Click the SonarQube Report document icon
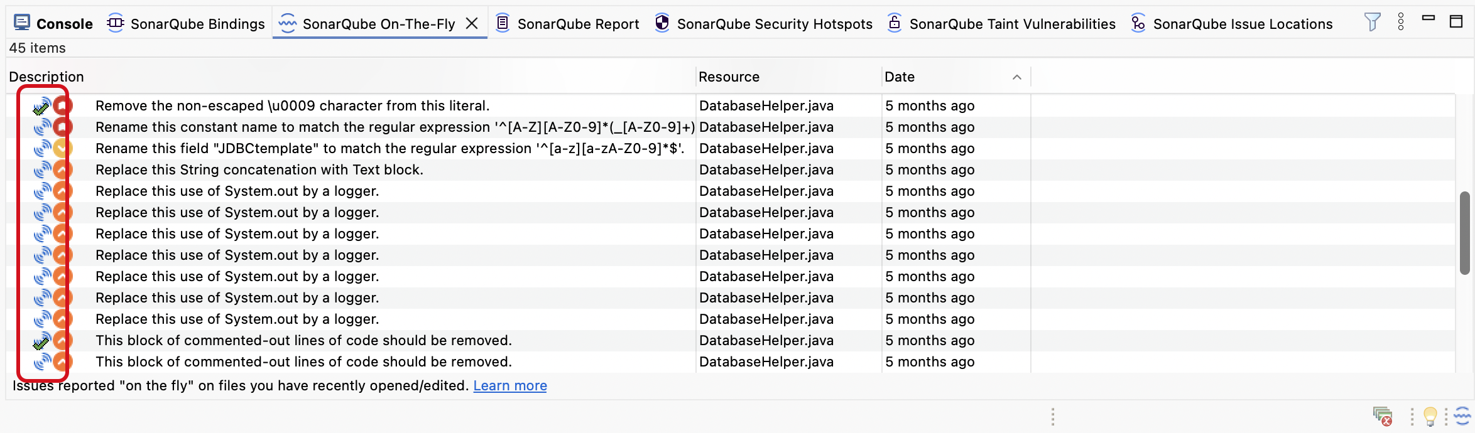The width and height of the screenshot is (1475, 433). (x=503, y=23)
